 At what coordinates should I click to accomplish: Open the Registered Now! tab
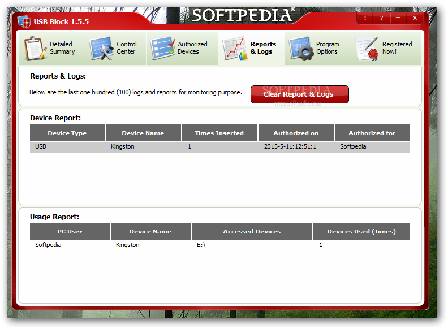(386, 48)
